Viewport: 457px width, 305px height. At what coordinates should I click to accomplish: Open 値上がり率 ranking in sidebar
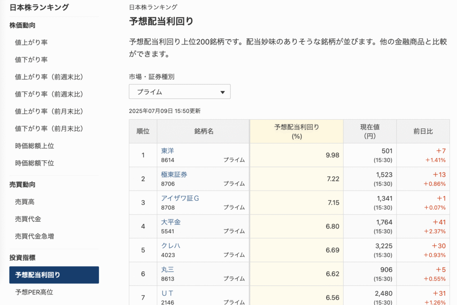tap(31, 42)
